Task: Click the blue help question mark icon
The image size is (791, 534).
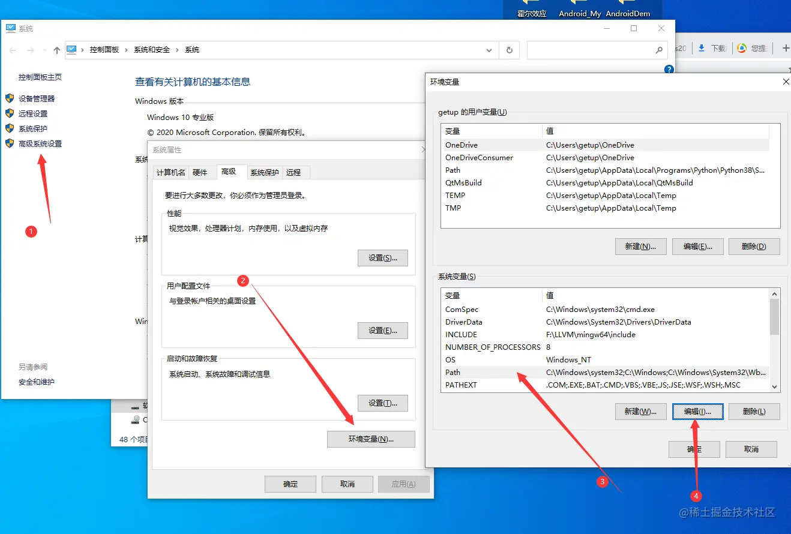Action: (x=669, y=70)
